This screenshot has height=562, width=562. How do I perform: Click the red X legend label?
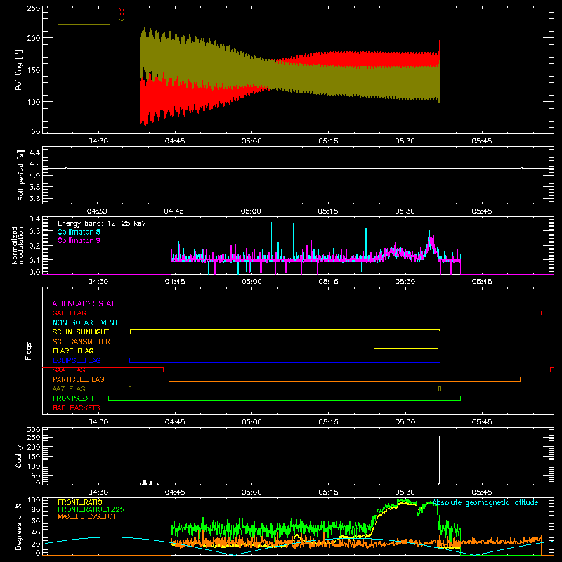point(122,12)
